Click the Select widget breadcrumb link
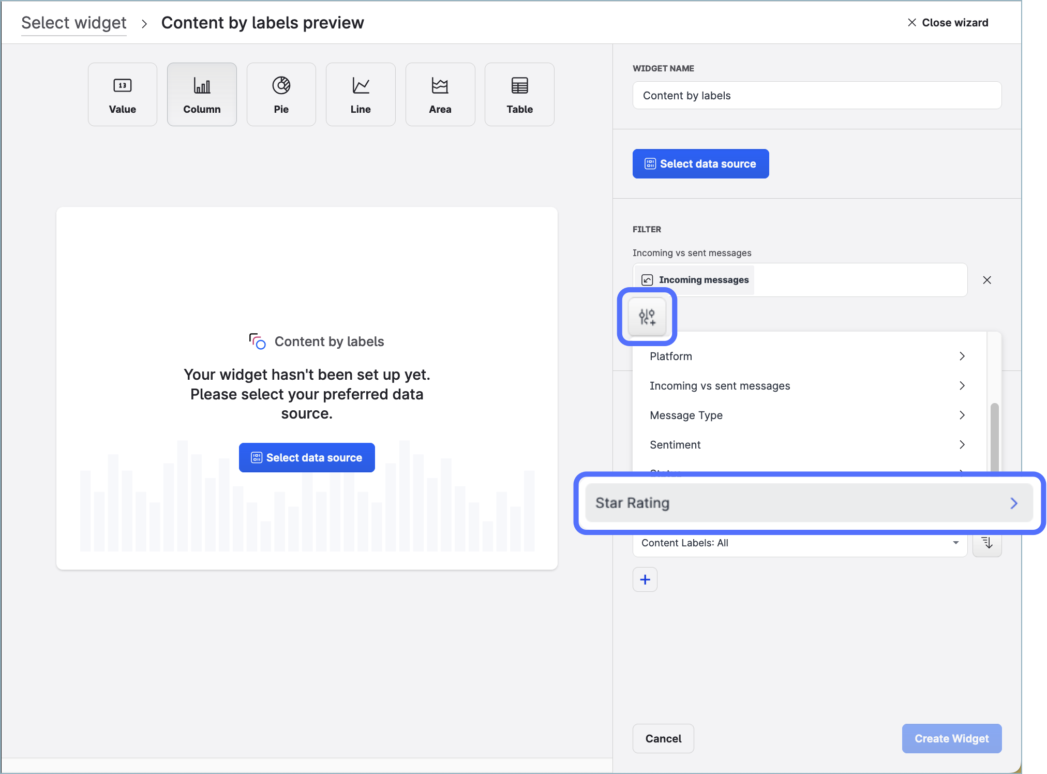 click(x=74, y=23)
